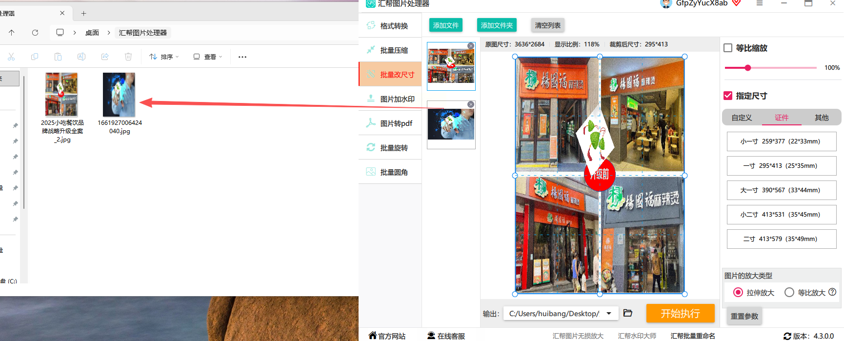Viewport: 844px width, 341px height.
Task: Choose 二寸 413*579 size preset
Action: point(782,239)
